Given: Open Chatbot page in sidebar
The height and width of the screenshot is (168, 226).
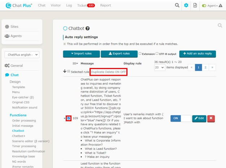Looking at the screenshot, I should 18,131.
